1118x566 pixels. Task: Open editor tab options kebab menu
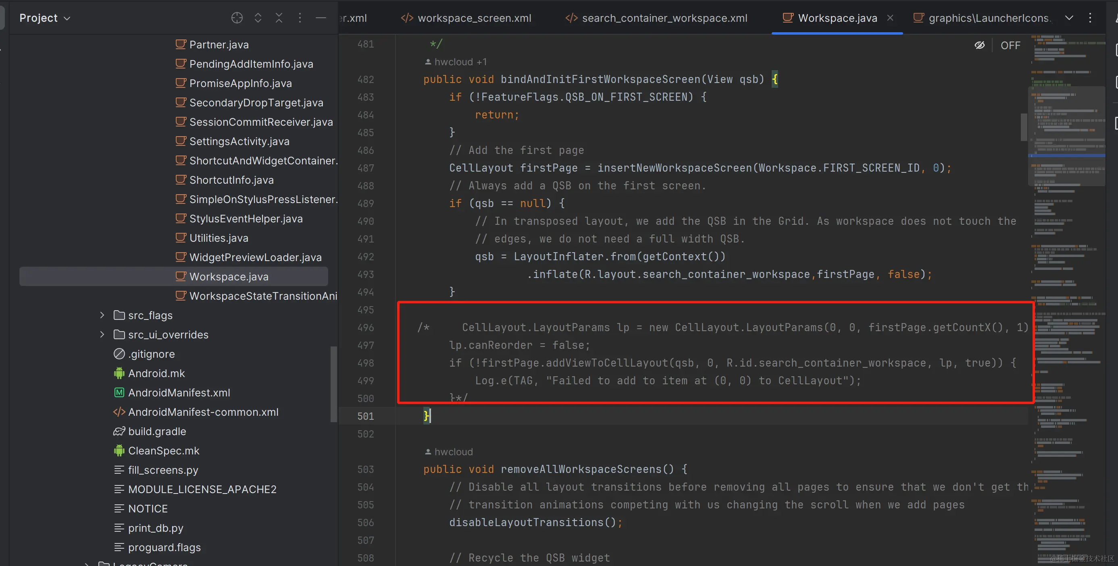point(1090,18)
